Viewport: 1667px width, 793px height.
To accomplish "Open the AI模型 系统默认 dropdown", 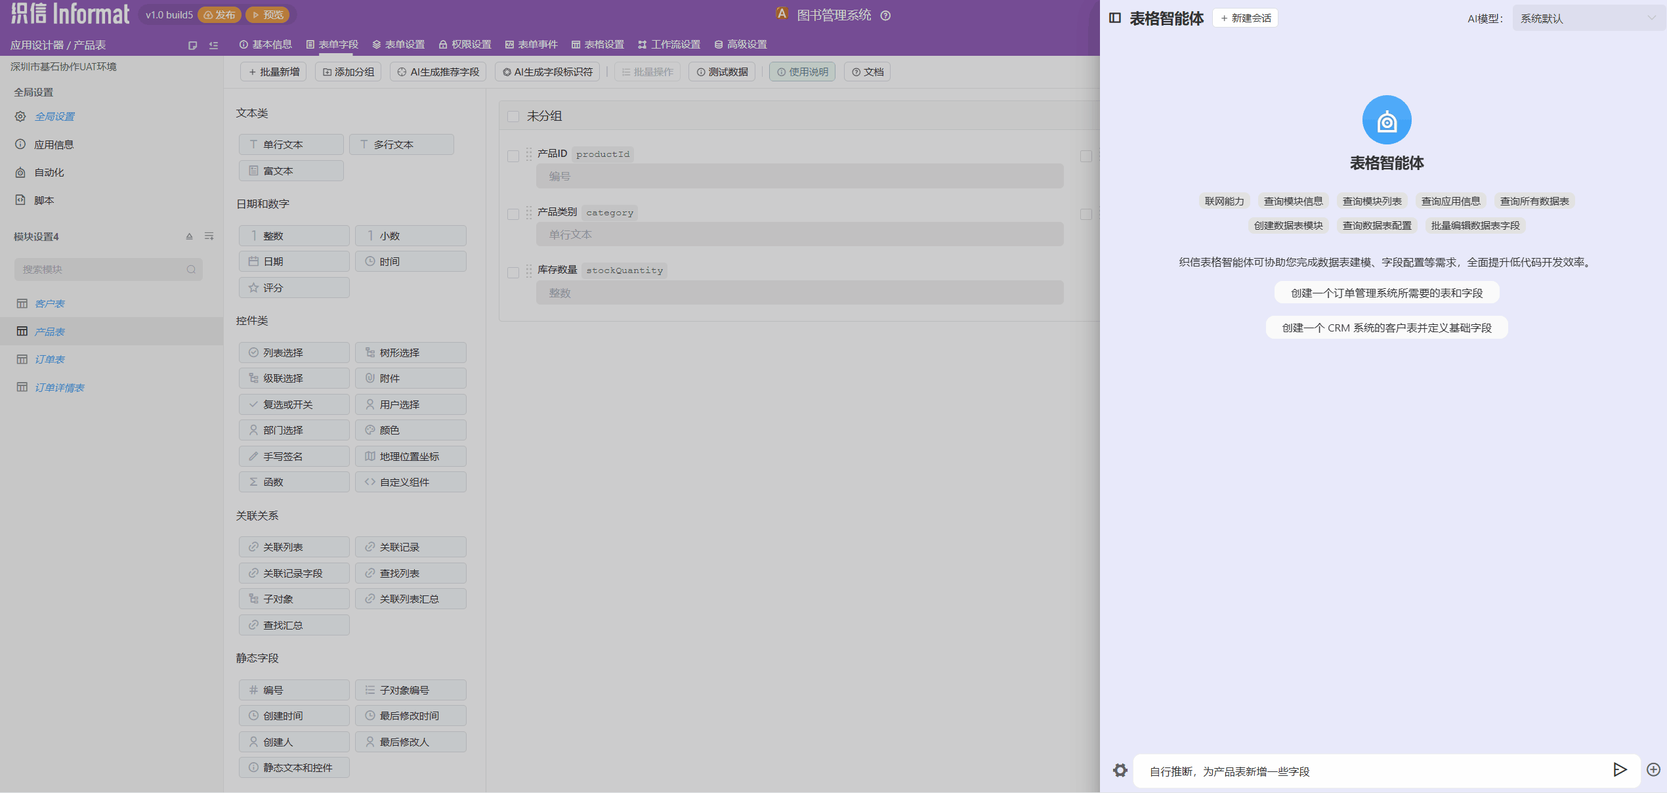I will tap(1587, 18).
